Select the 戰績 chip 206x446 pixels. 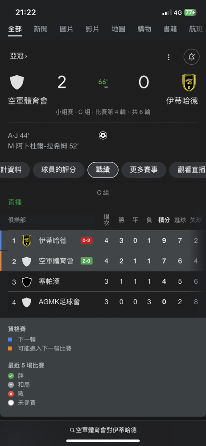103,170
